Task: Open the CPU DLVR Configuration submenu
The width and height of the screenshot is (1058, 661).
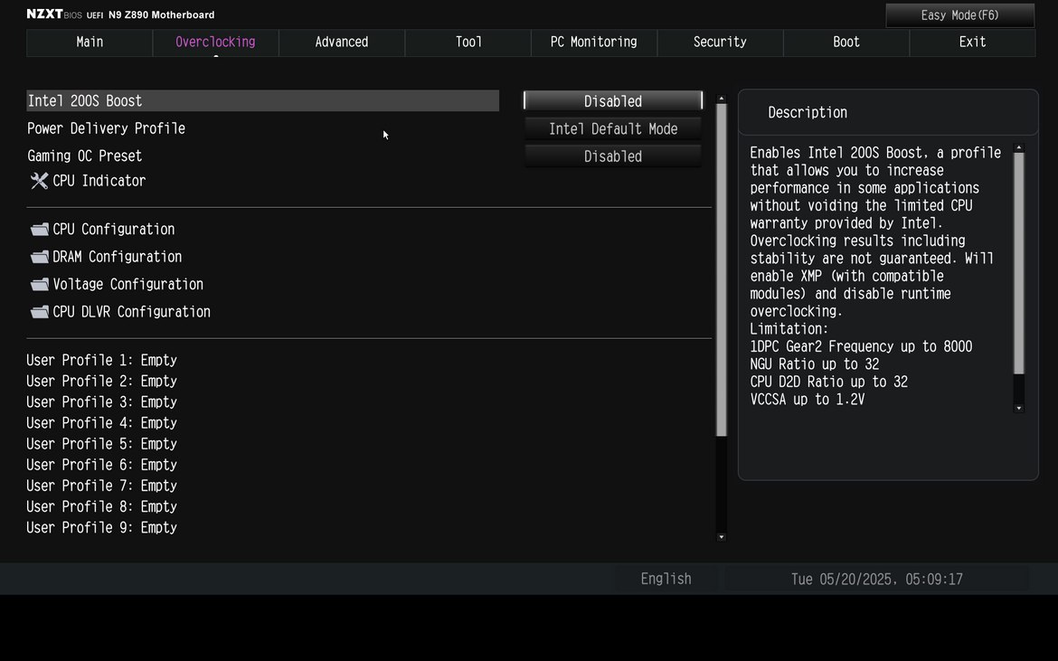Action: click(132, 312)
